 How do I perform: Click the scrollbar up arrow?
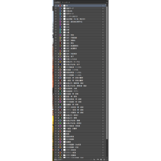[107, 5]
